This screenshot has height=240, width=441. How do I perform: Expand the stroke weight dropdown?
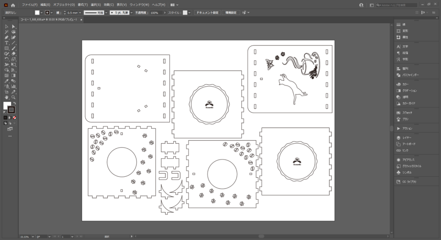tap(80, 13)
